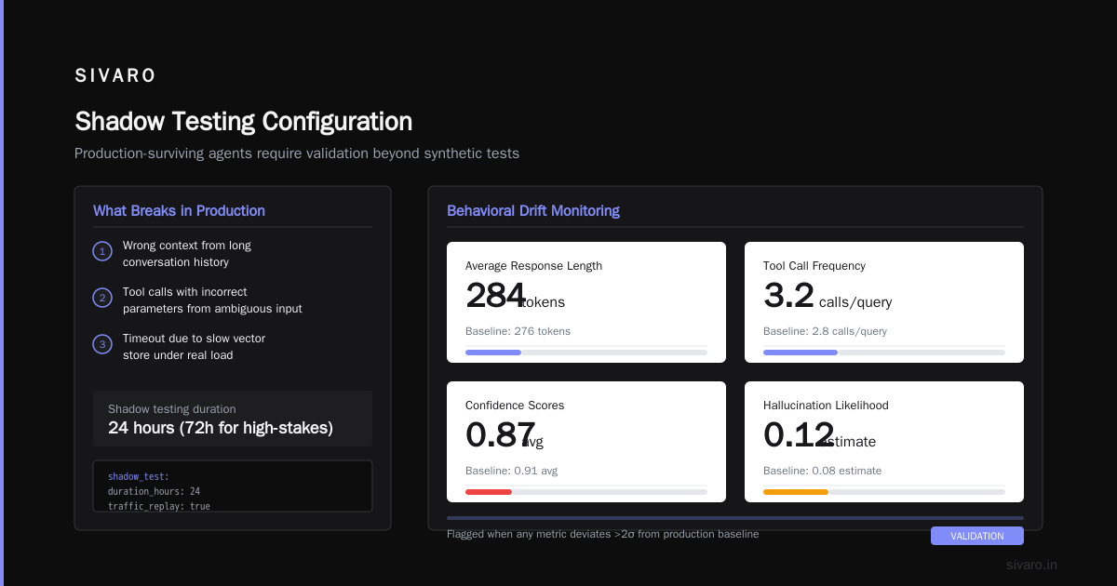Select the Tool Call Frequency card
The height and width of the screenshot is (586, 1117).
click(x=884, y=302)
